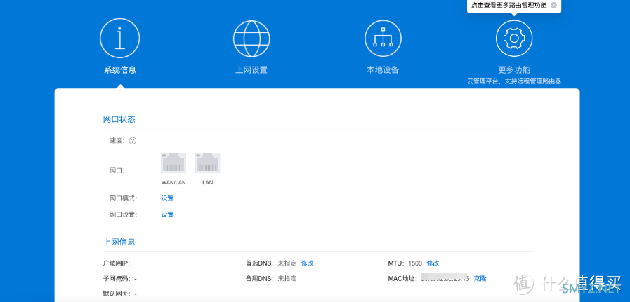Click the 网口状态 section heading

(x=119, y=119)
